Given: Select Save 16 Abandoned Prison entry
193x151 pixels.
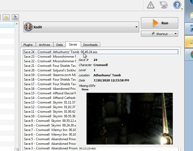Looking at the screenshot, I should [50, 88].
